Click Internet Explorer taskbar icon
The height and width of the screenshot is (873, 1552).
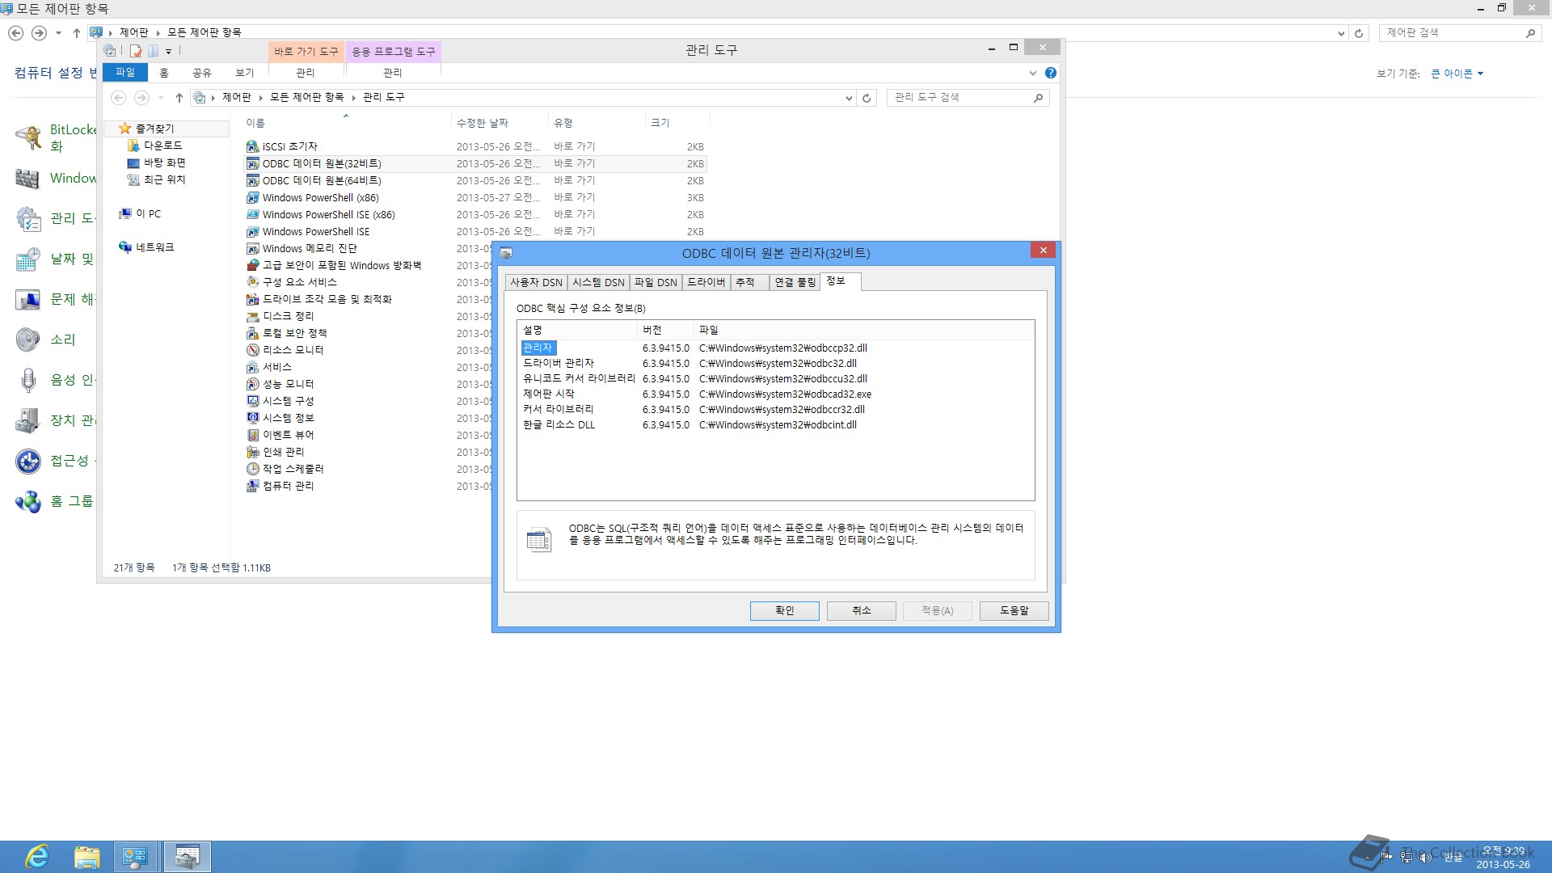[37, 857]
